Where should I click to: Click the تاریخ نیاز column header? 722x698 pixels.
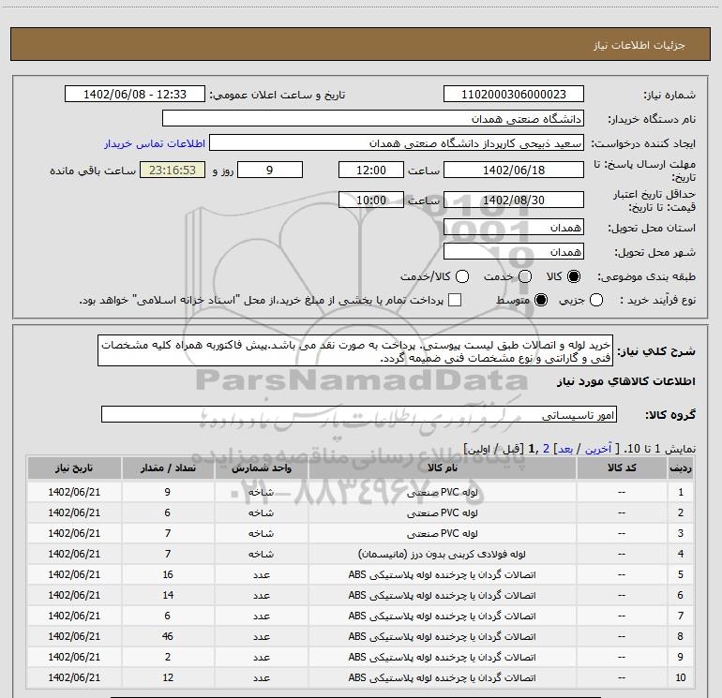click(74, 468)
